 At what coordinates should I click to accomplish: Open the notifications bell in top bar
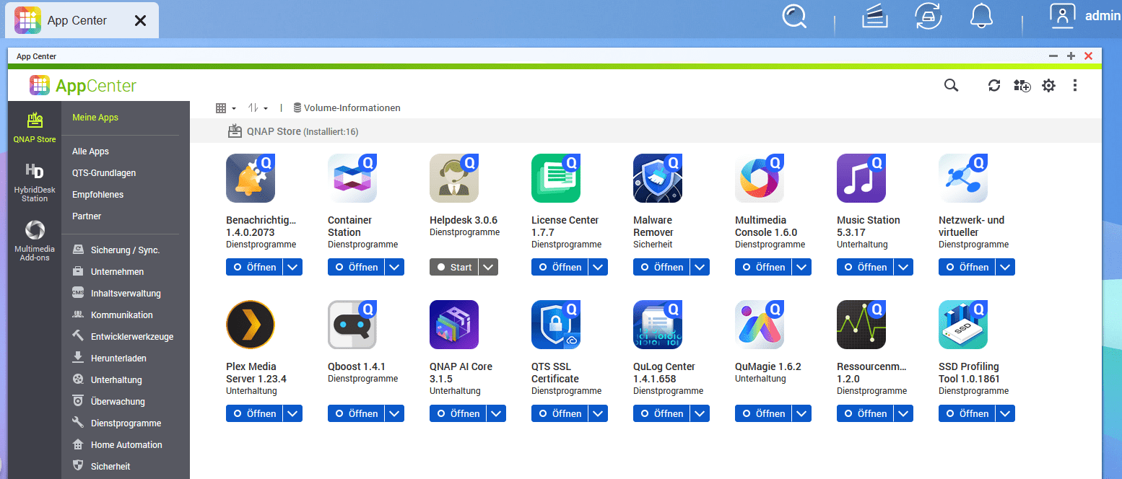coord(981,15)
